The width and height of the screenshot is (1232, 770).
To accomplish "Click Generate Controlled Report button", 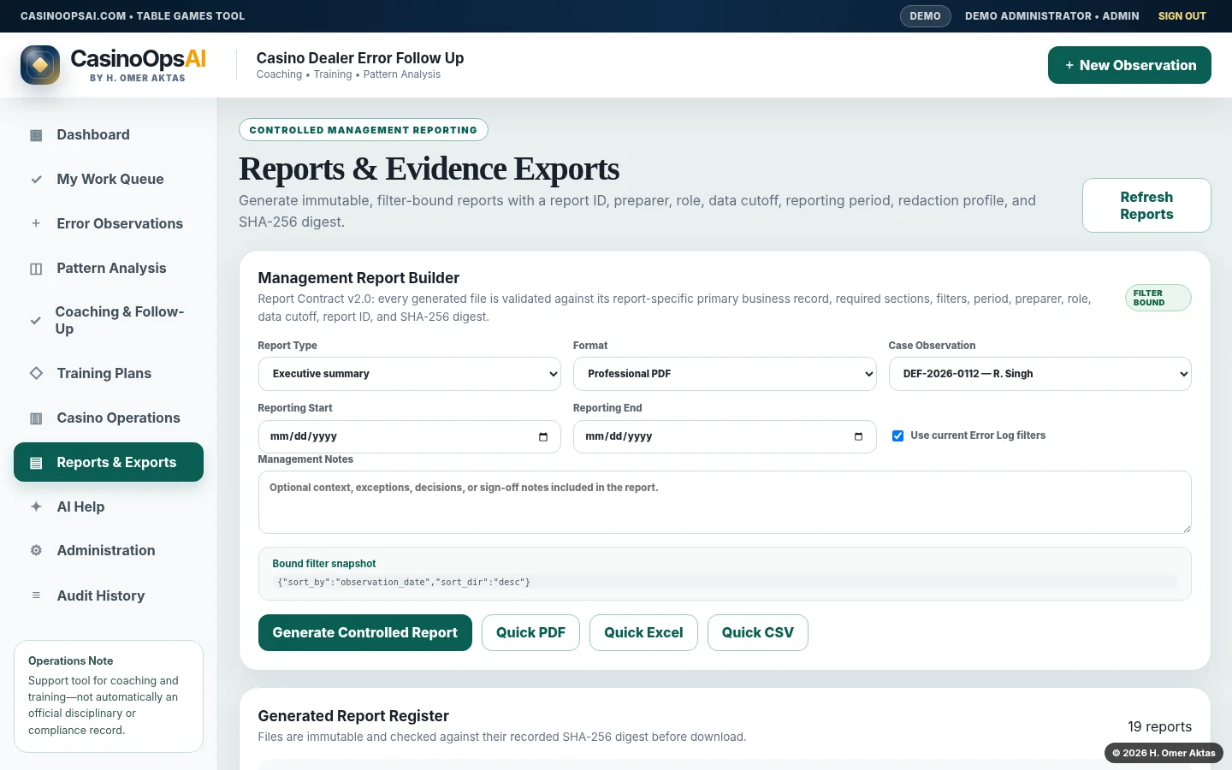I will coord(365,633).
